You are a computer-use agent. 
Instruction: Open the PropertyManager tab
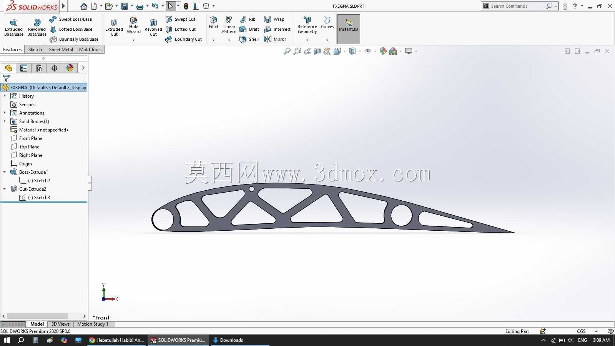click(24, 68)
